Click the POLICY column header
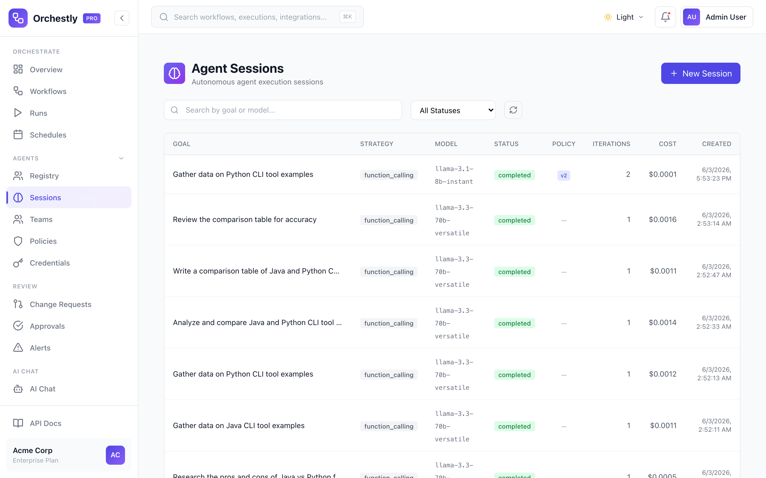This screenshot has width=766, height=478. click(x=564, y=144)
